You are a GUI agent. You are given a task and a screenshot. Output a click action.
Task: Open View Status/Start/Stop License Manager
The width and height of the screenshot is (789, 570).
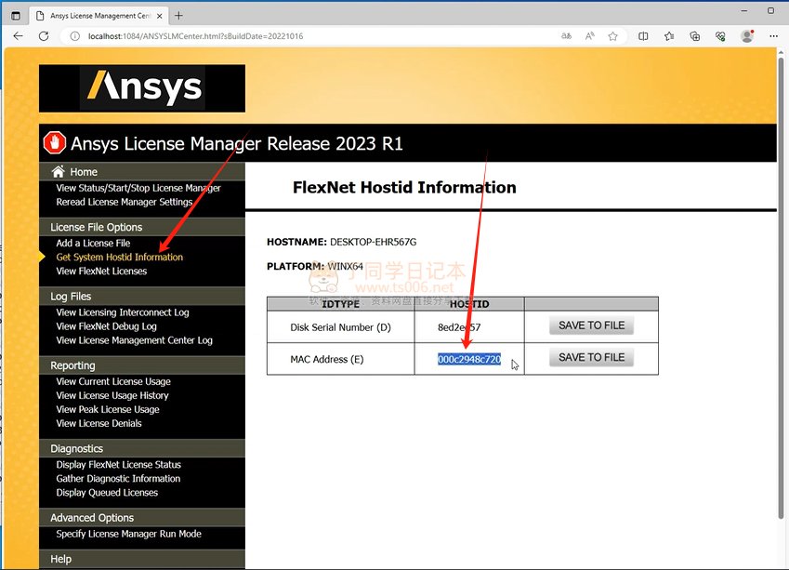coord(138,188)
